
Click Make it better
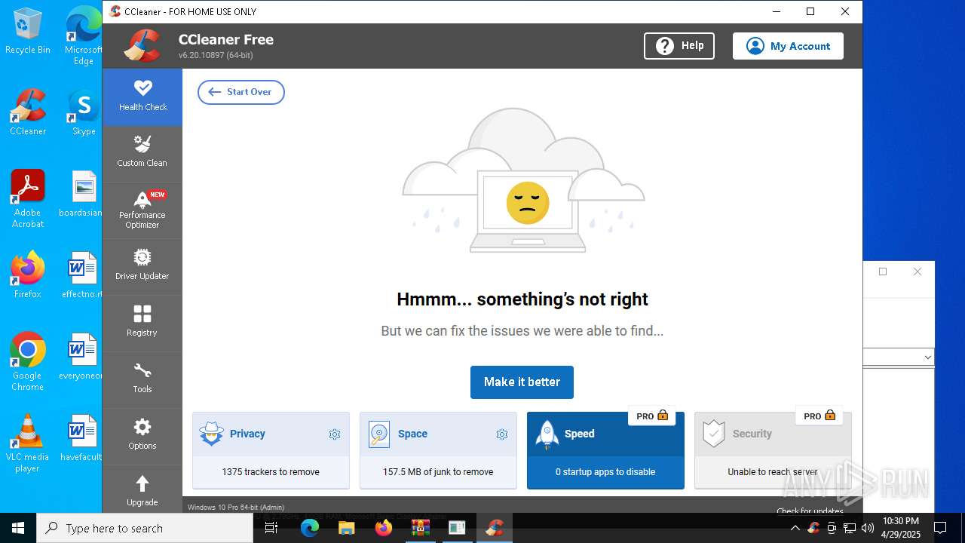[522, 382]
